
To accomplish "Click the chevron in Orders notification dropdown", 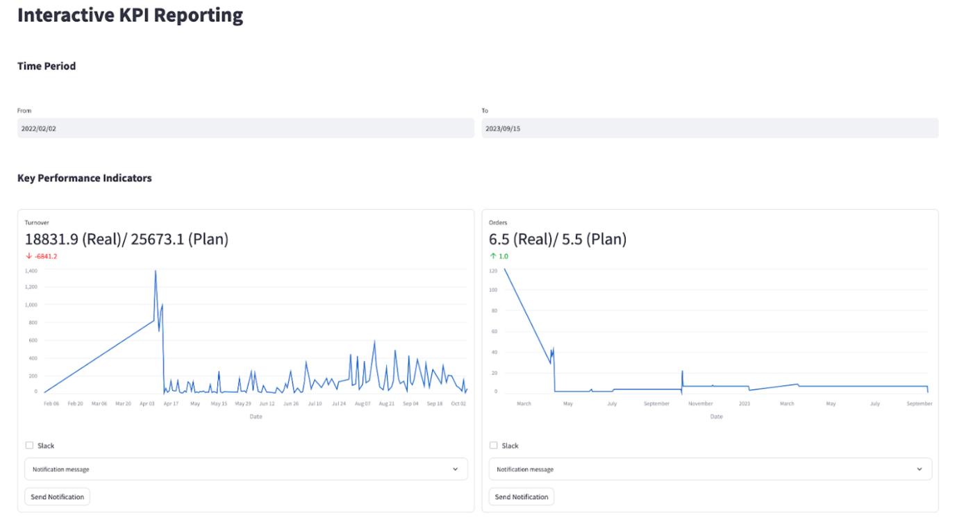I will tap(919, 469).
